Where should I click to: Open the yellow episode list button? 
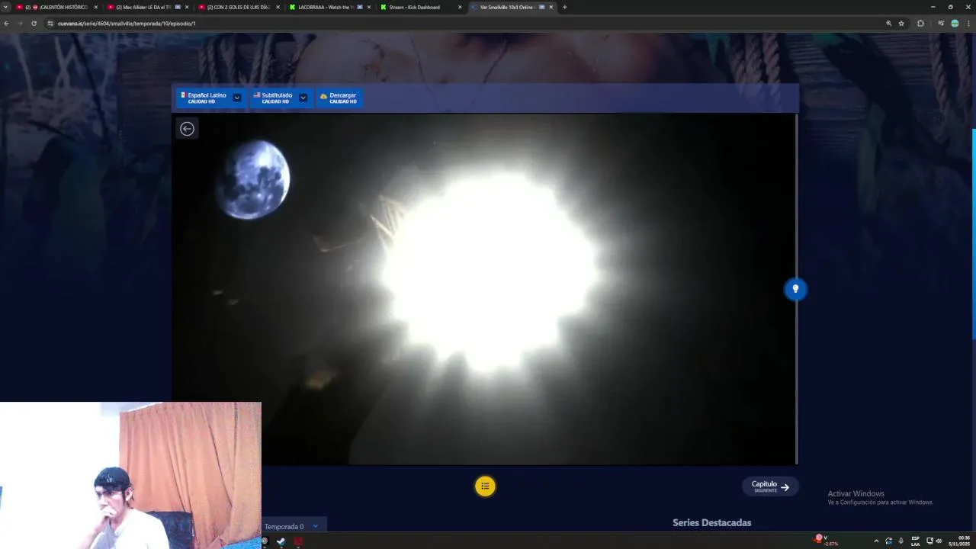click(x=485, y=486)
